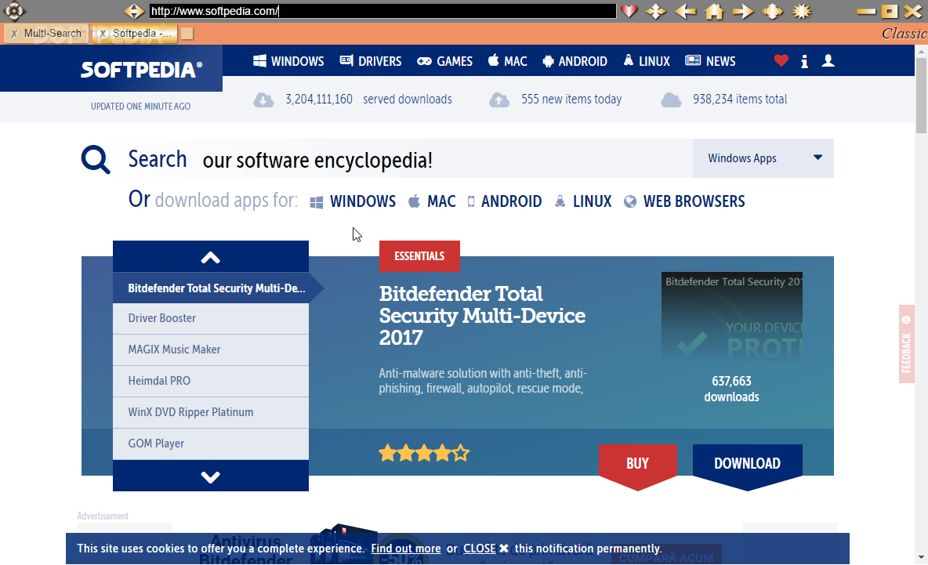Open the Mac section in navbar
The height and width of the screenshot is (565, 928).
click(x=507, y=61)
